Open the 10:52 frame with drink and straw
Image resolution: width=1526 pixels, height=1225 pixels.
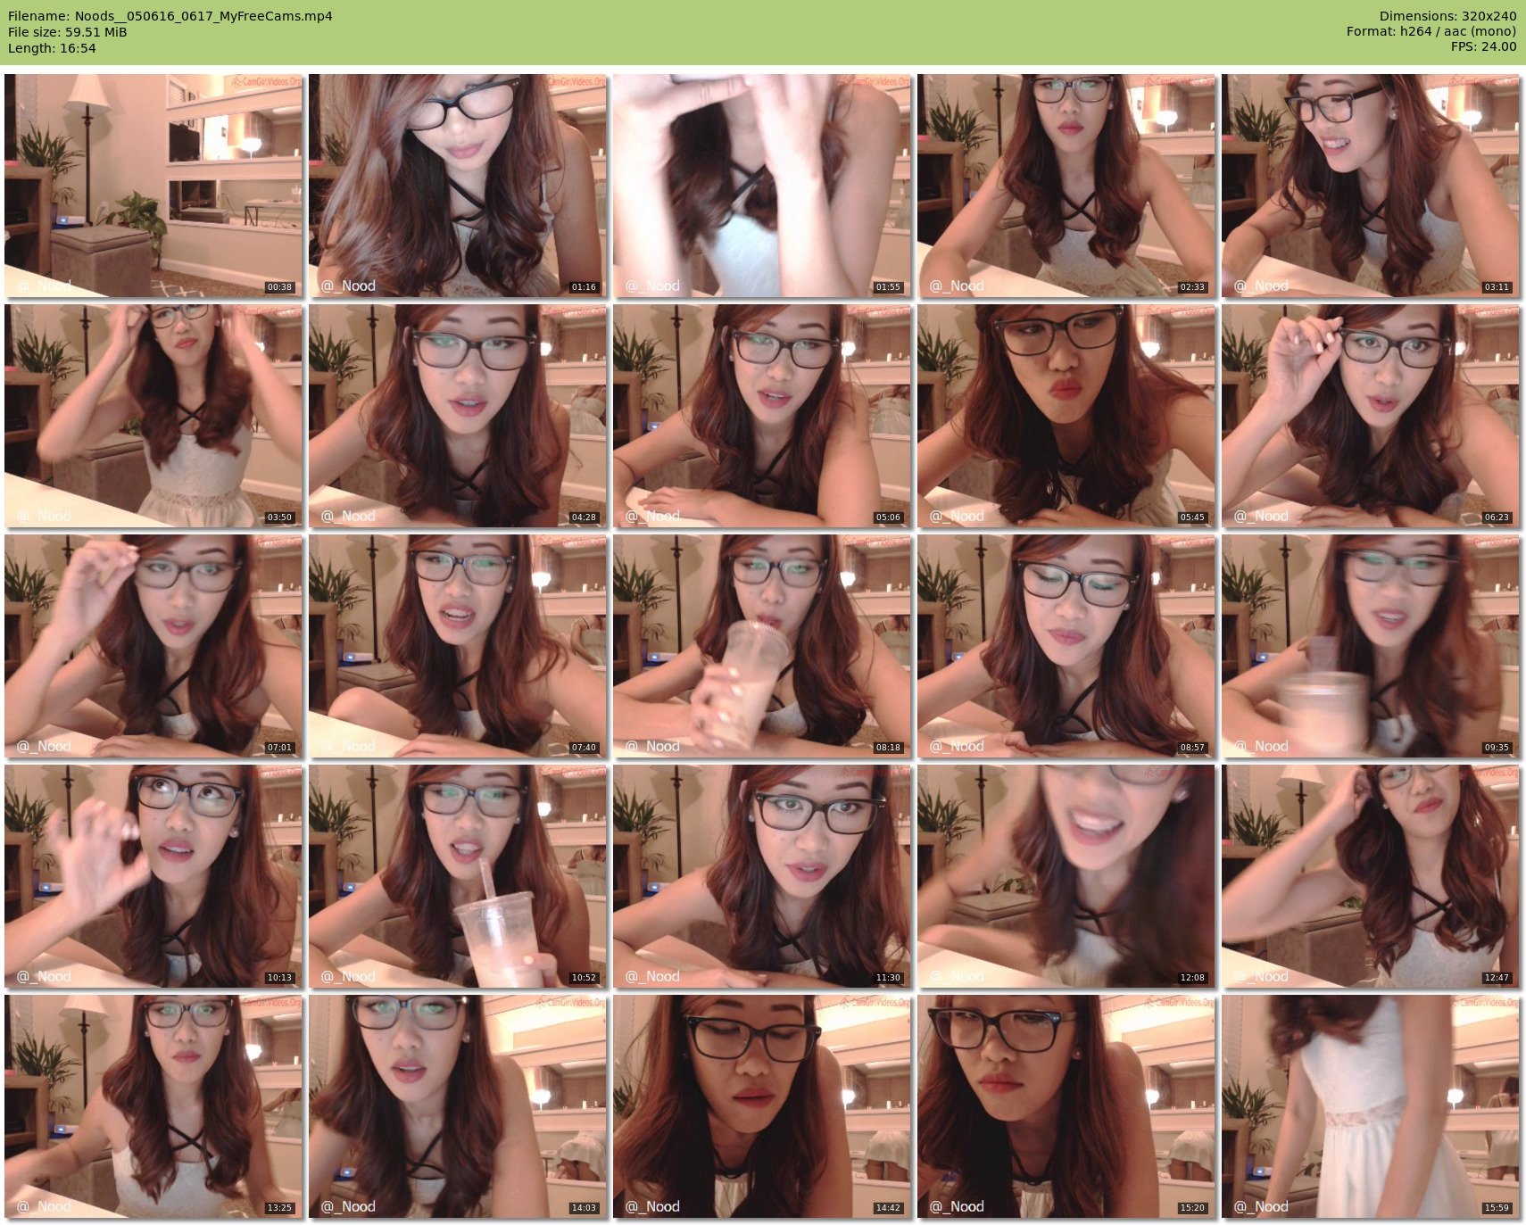coord(458,876)
